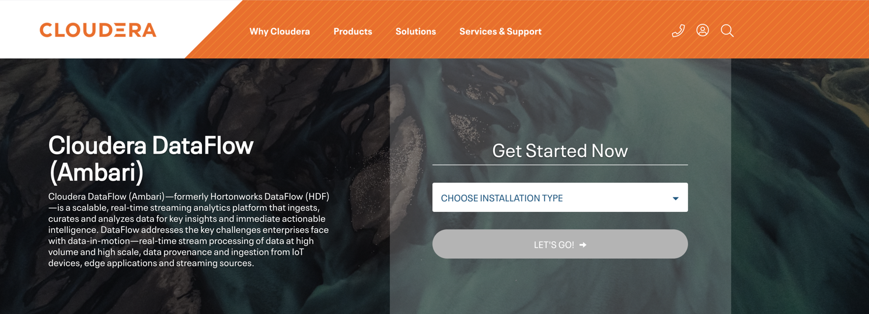Click the Let's Go! button

click(560, 244)
